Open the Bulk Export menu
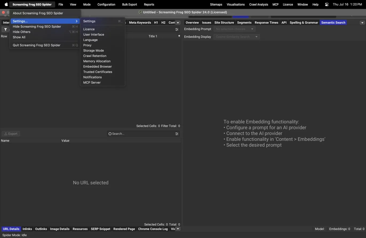Viewport: 366px width, 238px height. click(x=130, y=5)
